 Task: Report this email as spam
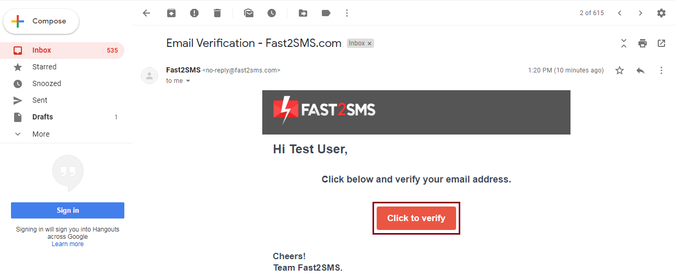[x=194, y=13]
